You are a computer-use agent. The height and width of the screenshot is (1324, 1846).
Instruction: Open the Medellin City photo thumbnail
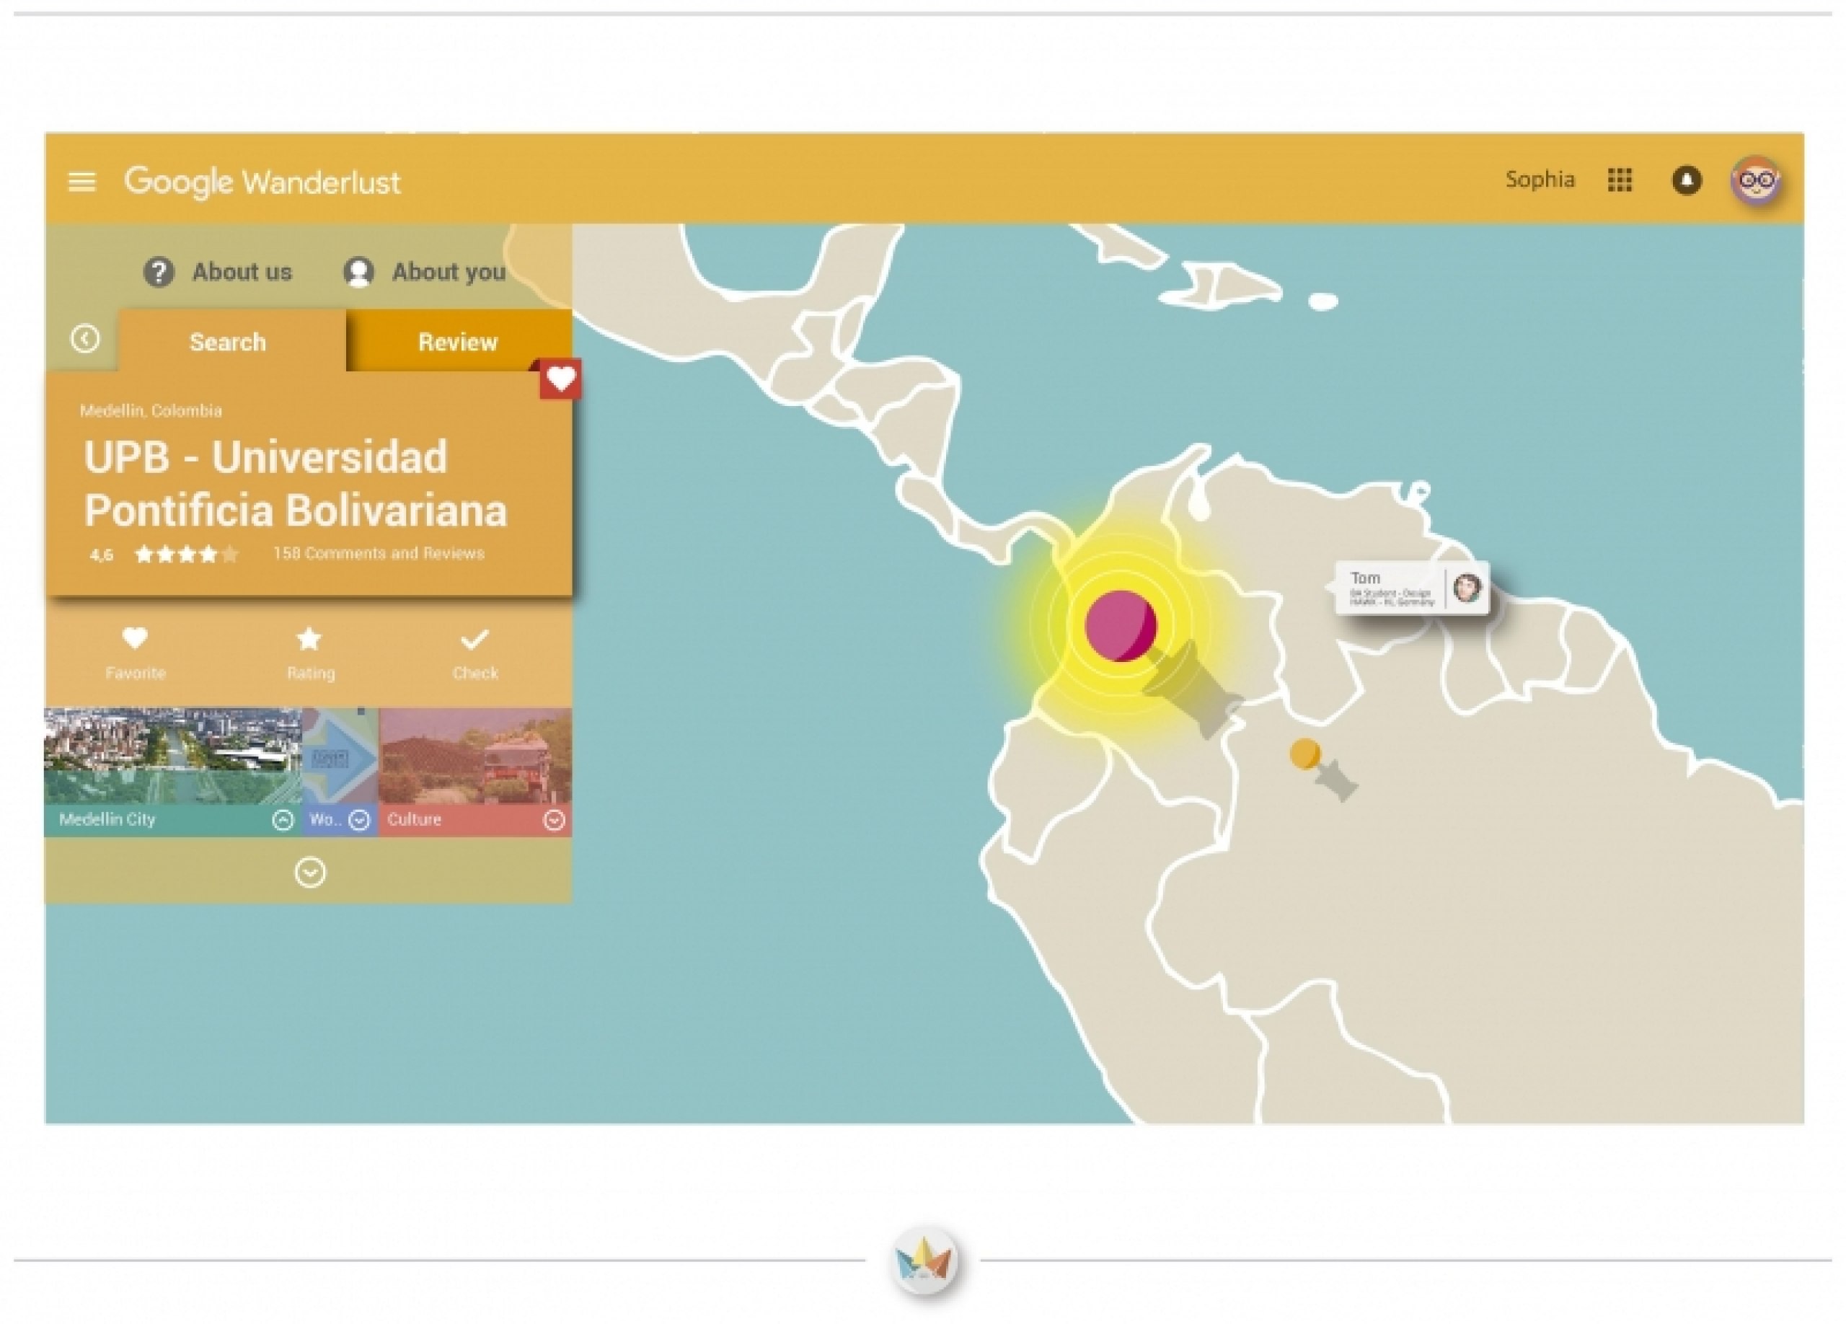pyautogui.click(x=172, y=756)
